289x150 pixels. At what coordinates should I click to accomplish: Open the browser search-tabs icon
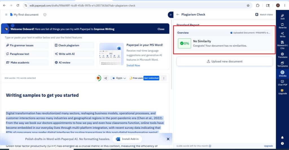point(268,6)
